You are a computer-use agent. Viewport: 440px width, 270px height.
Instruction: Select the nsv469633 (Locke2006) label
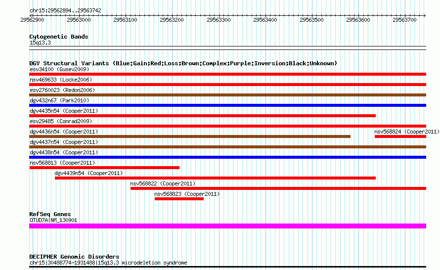[x=61, y=80]
